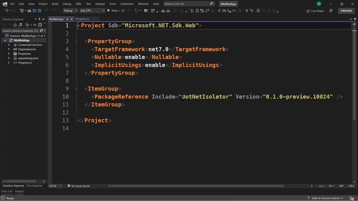Viewport: 358px width, 201px height.
Task: Click Solution Explorer Home icon
Action: pos(15,25)
